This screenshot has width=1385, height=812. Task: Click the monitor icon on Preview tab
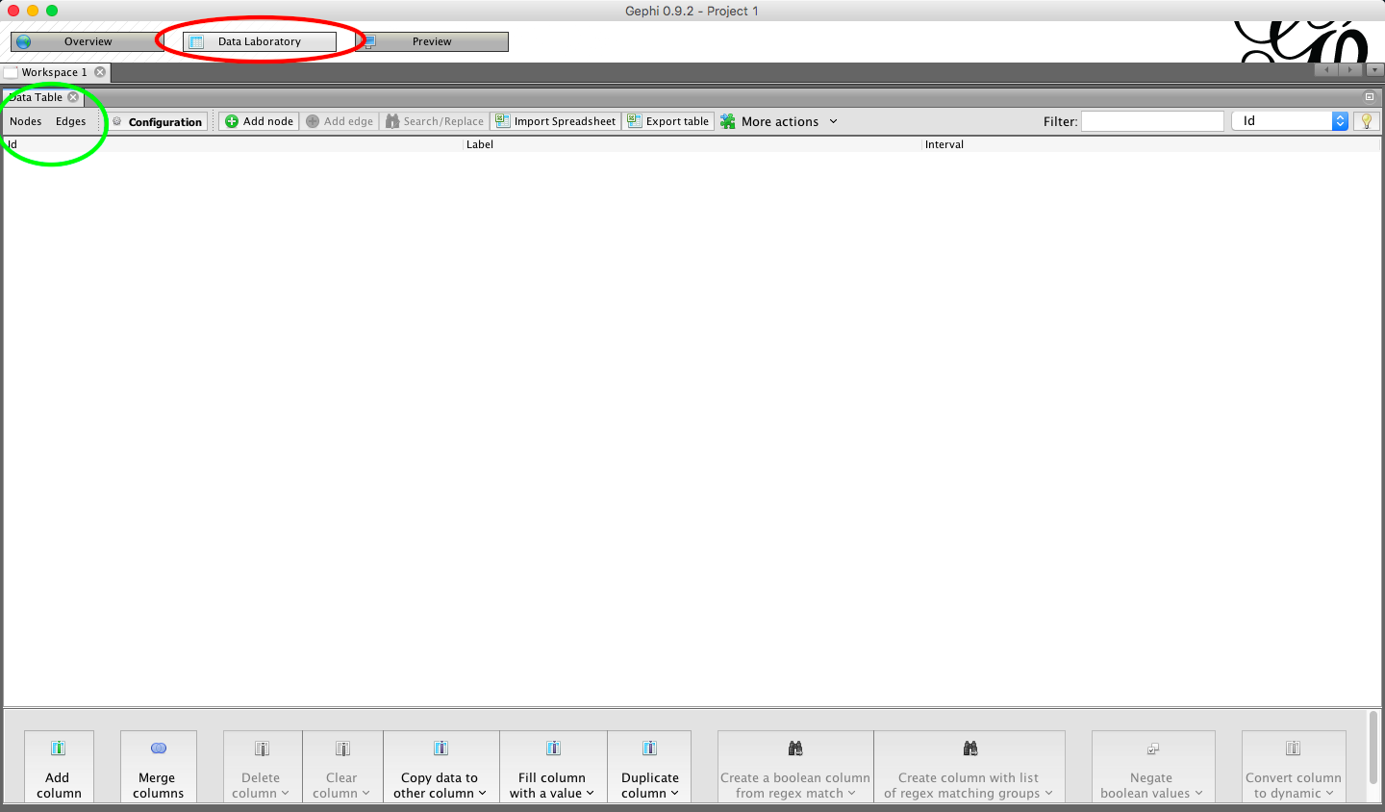click(369, 41)
